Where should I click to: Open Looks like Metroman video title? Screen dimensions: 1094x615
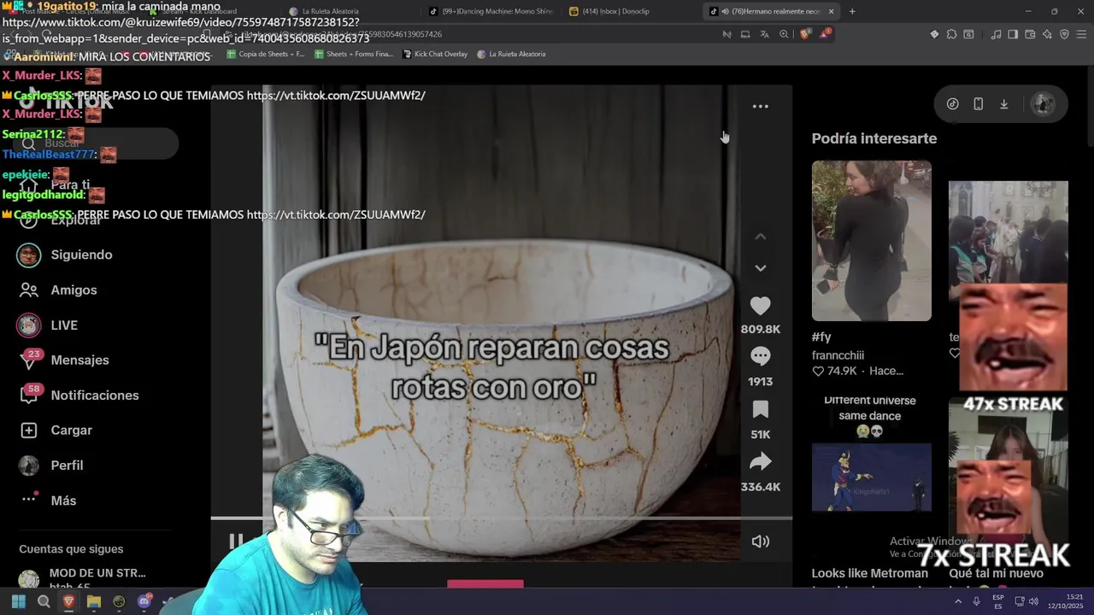(x=869, y=573)
